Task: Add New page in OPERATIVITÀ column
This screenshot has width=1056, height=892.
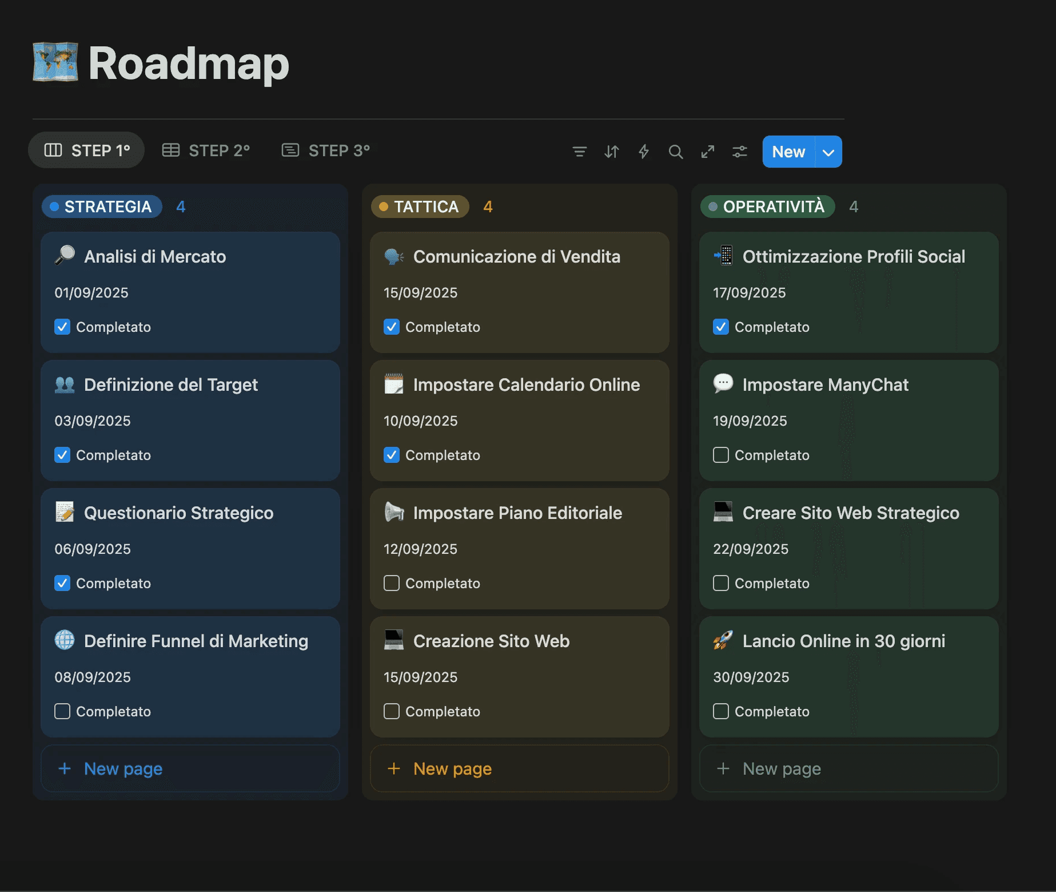Action: [849, 768]
